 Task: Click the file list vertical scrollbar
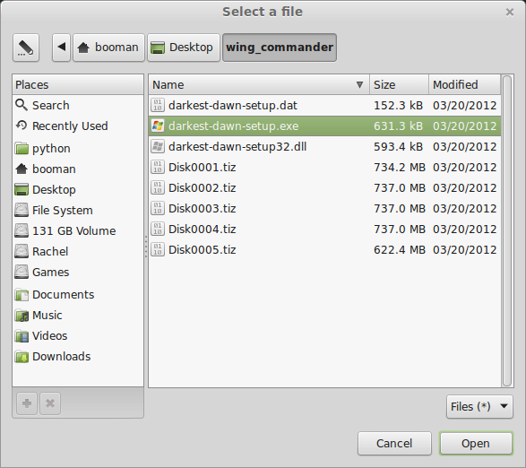tap(507, 231)
